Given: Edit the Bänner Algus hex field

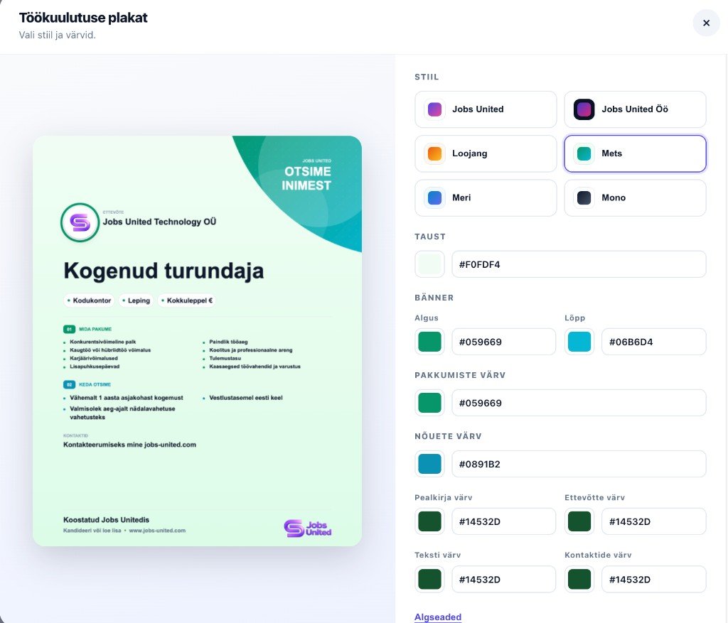Looking at the screenshot, I should coord(504,342).
